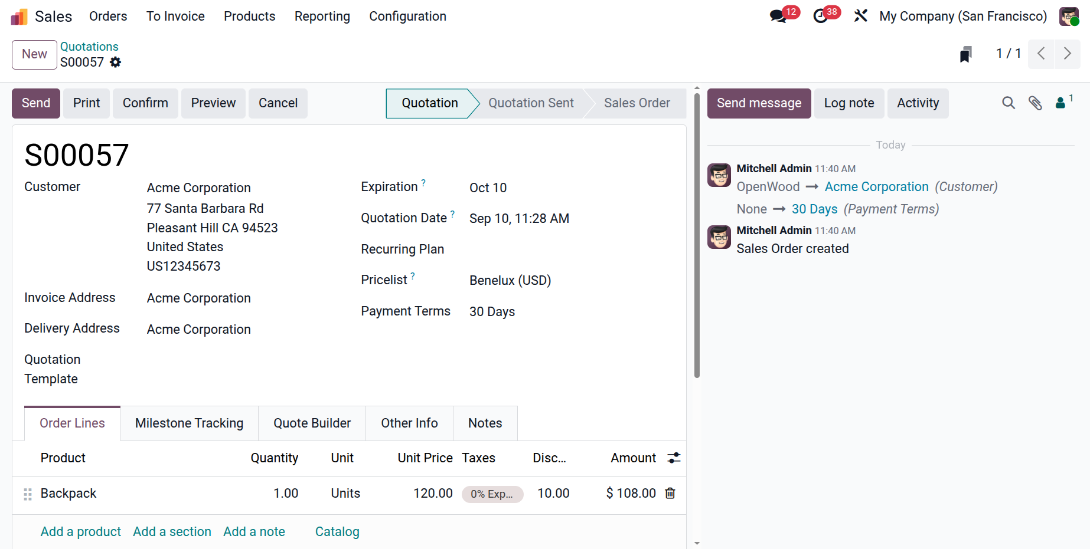Open the Customer field Acme Corporation
1090x549 pixels.
199,188
